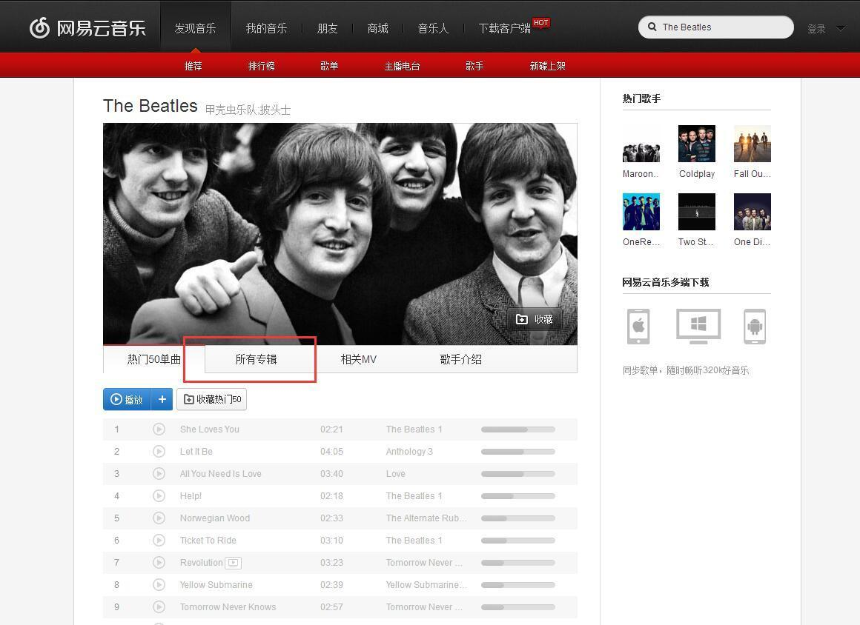
Task: Open the One Direction artist thumbnail
Action: click(x=752, y=212)
